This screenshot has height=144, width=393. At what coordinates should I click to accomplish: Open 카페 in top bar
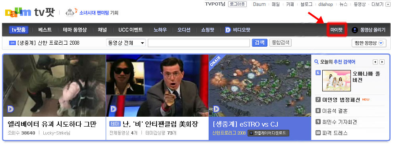pos(290,4)
